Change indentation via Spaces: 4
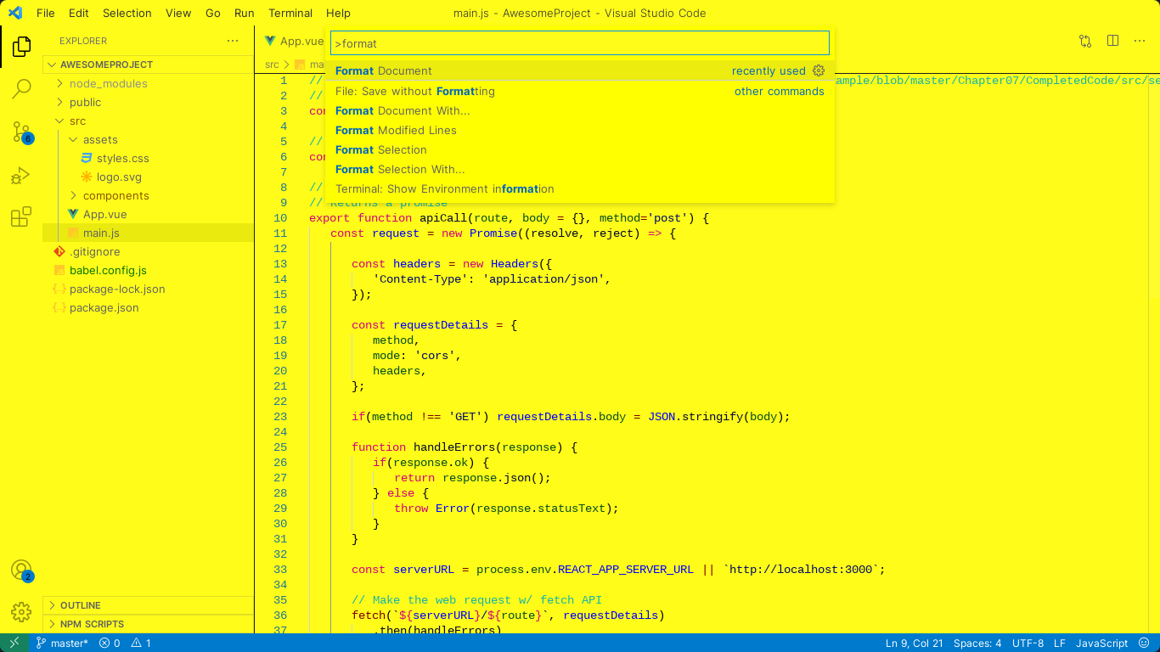1160x652 pixels. 977,643
